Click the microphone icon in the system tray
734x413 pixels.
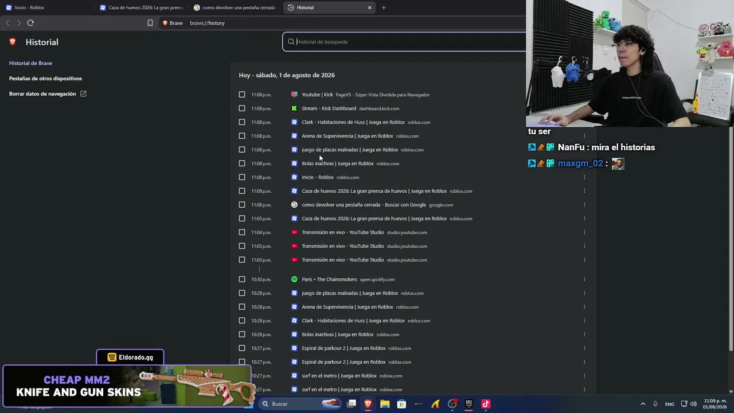tap(655, 404)
